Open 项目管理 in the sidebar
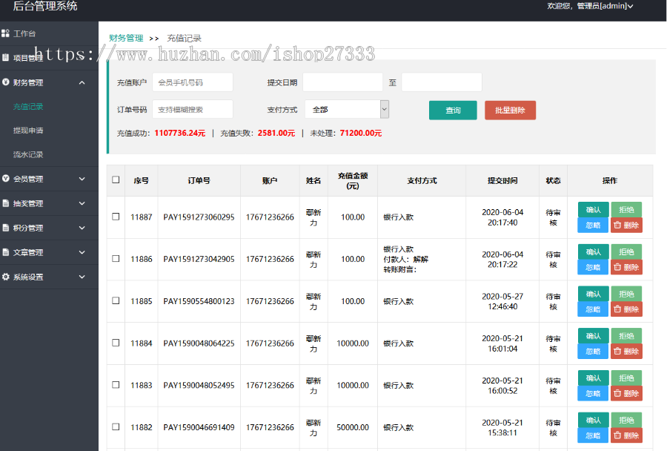The image size is (667, 451). click(28, 58)
